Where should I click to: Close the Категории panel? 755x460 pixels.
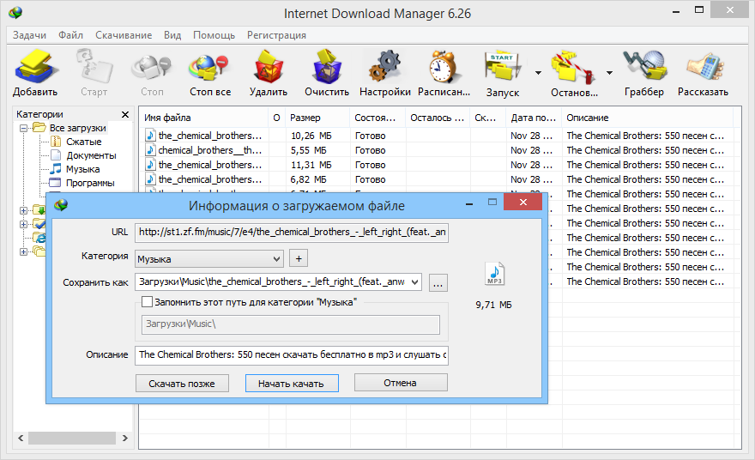coord(125,115)
